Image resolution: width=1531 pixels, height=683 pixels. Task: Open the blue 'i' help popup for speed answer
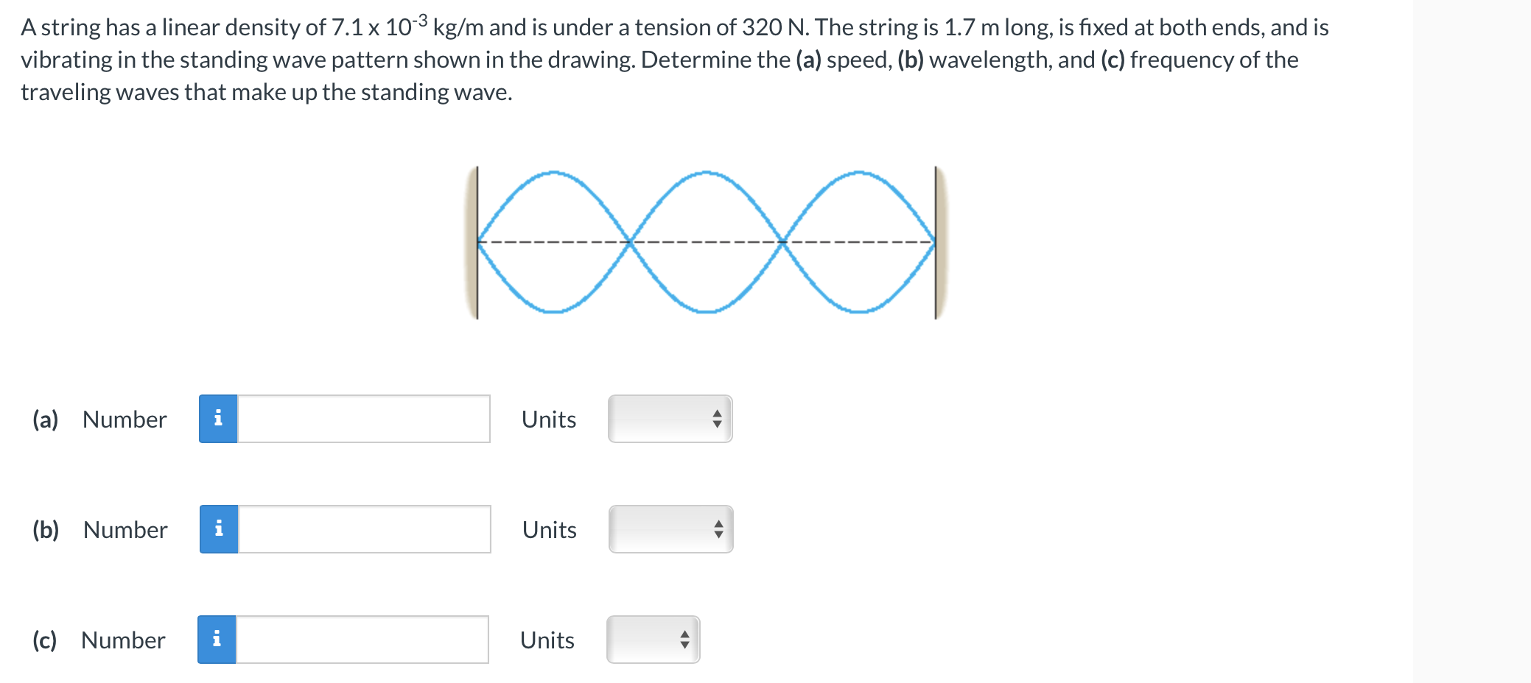[x=218, y=419]
